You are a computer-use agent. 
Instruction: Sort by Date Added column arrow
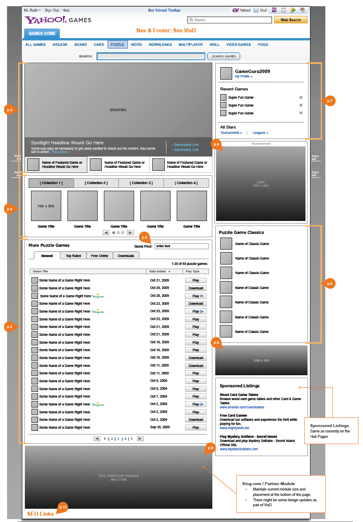169,272
